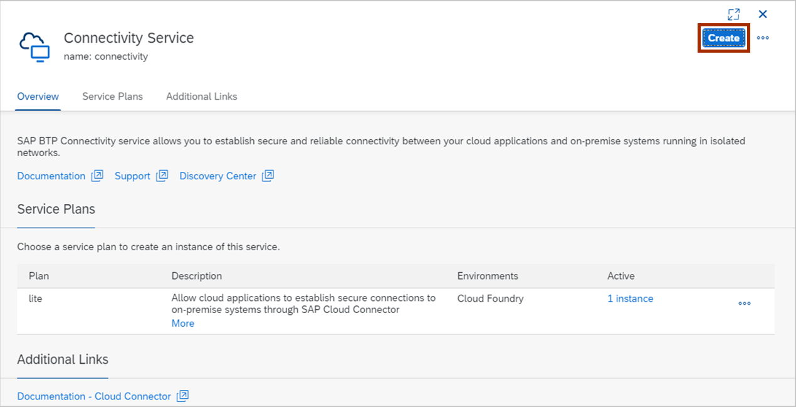The width and height of the screenshot is (796, 407).
Task: Switch to the Service Plans tab
Action: click(112, 96)
